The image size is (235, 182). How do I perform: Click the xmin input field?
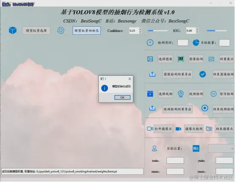click(x=175, y=160)
